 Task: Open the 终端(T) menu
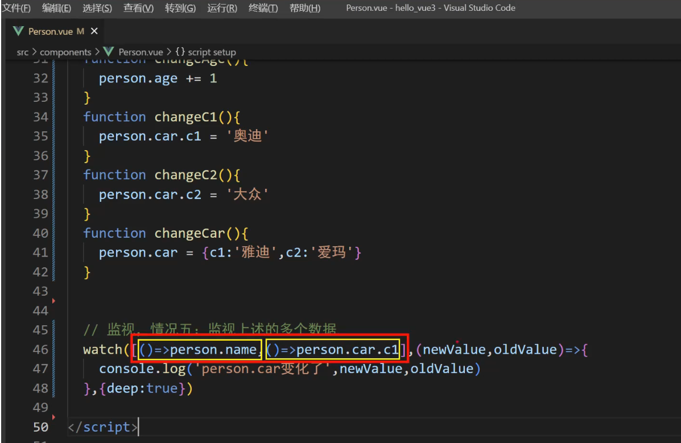tap(263, 8)
